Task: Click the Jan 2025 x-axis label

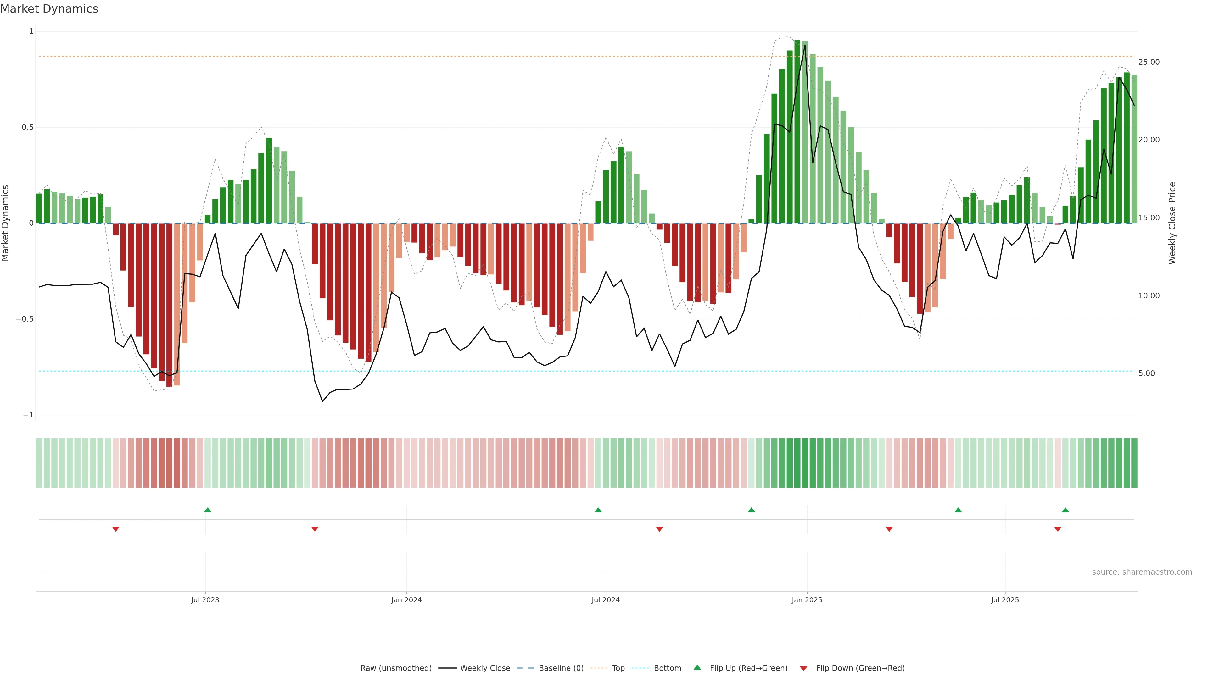Action: tap(807, 600)
